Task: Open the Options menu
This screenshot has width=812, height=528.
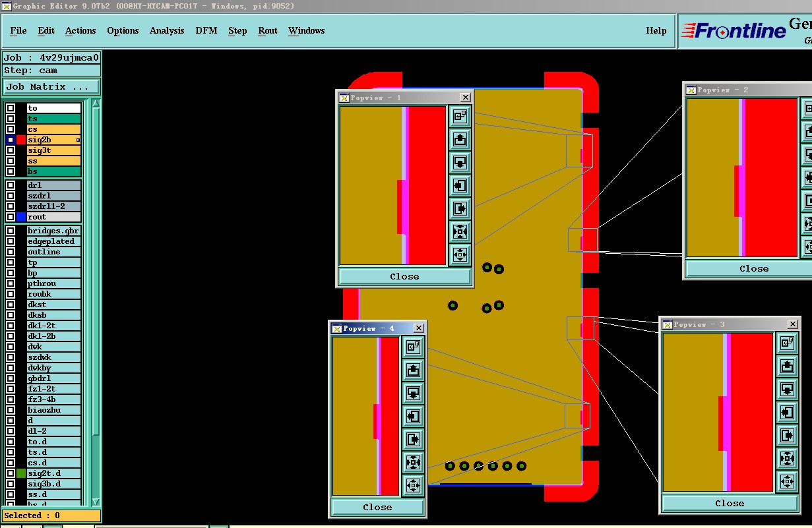Action: 123,30
